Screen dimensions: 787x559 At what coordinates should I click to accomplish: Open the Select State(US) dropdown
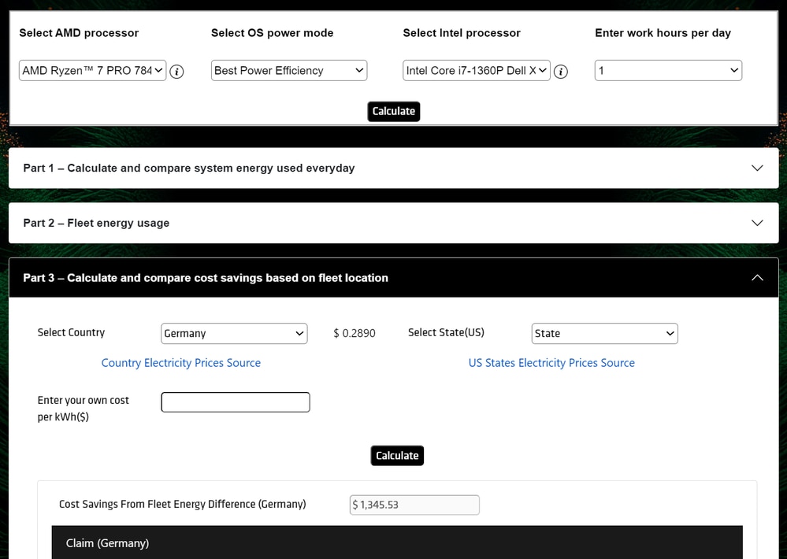click(605, 333)
